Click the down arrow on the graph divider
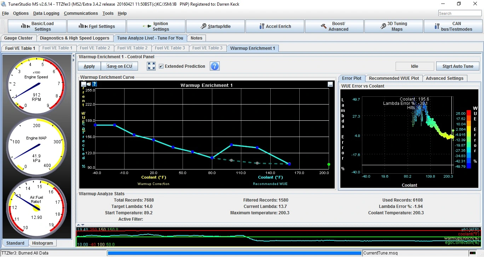This screenshot has width=484, height=257. tap(83, 225)
